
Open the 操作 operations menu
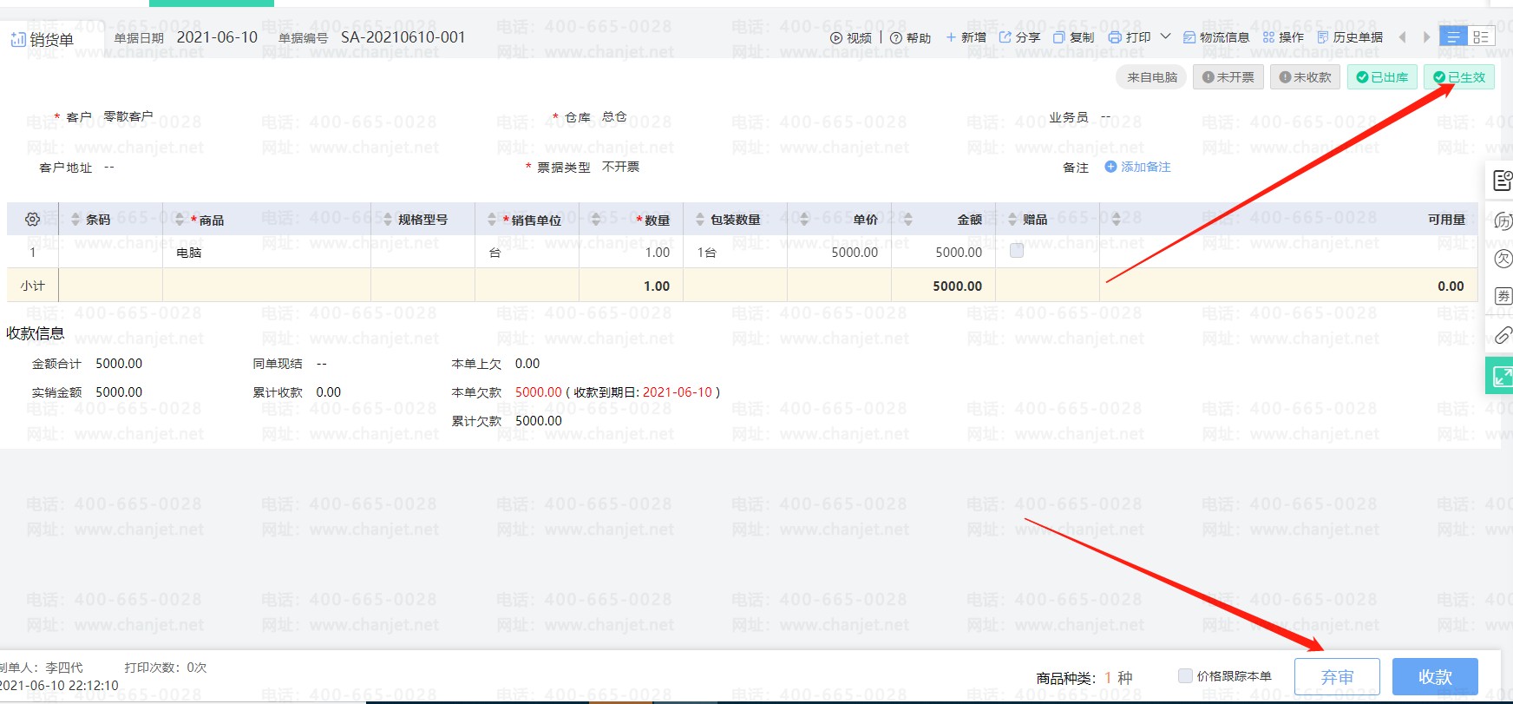(x=1283, y=37)
